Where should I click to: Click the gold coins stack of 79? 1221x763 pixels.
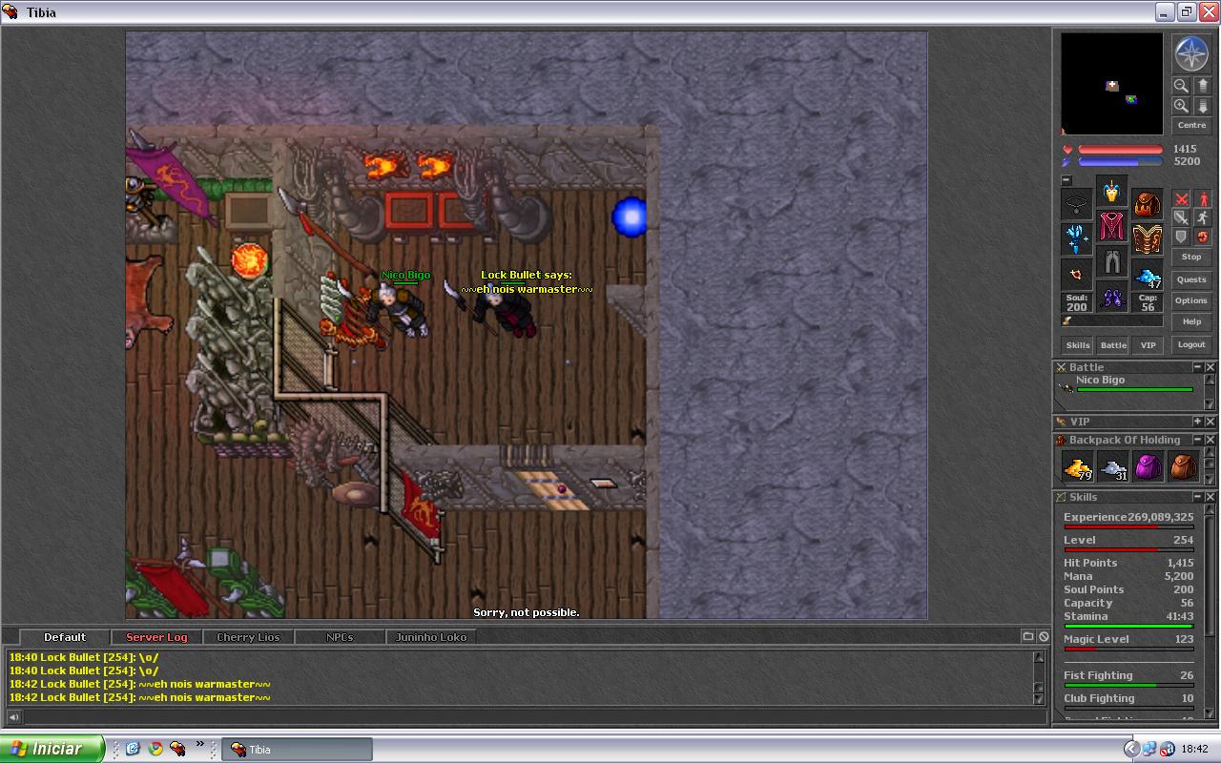[1077, 466]
